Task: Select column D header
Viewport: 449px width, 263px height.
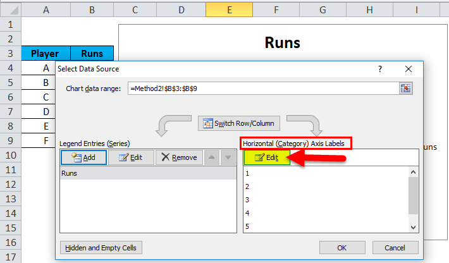Action: (181, 10)
